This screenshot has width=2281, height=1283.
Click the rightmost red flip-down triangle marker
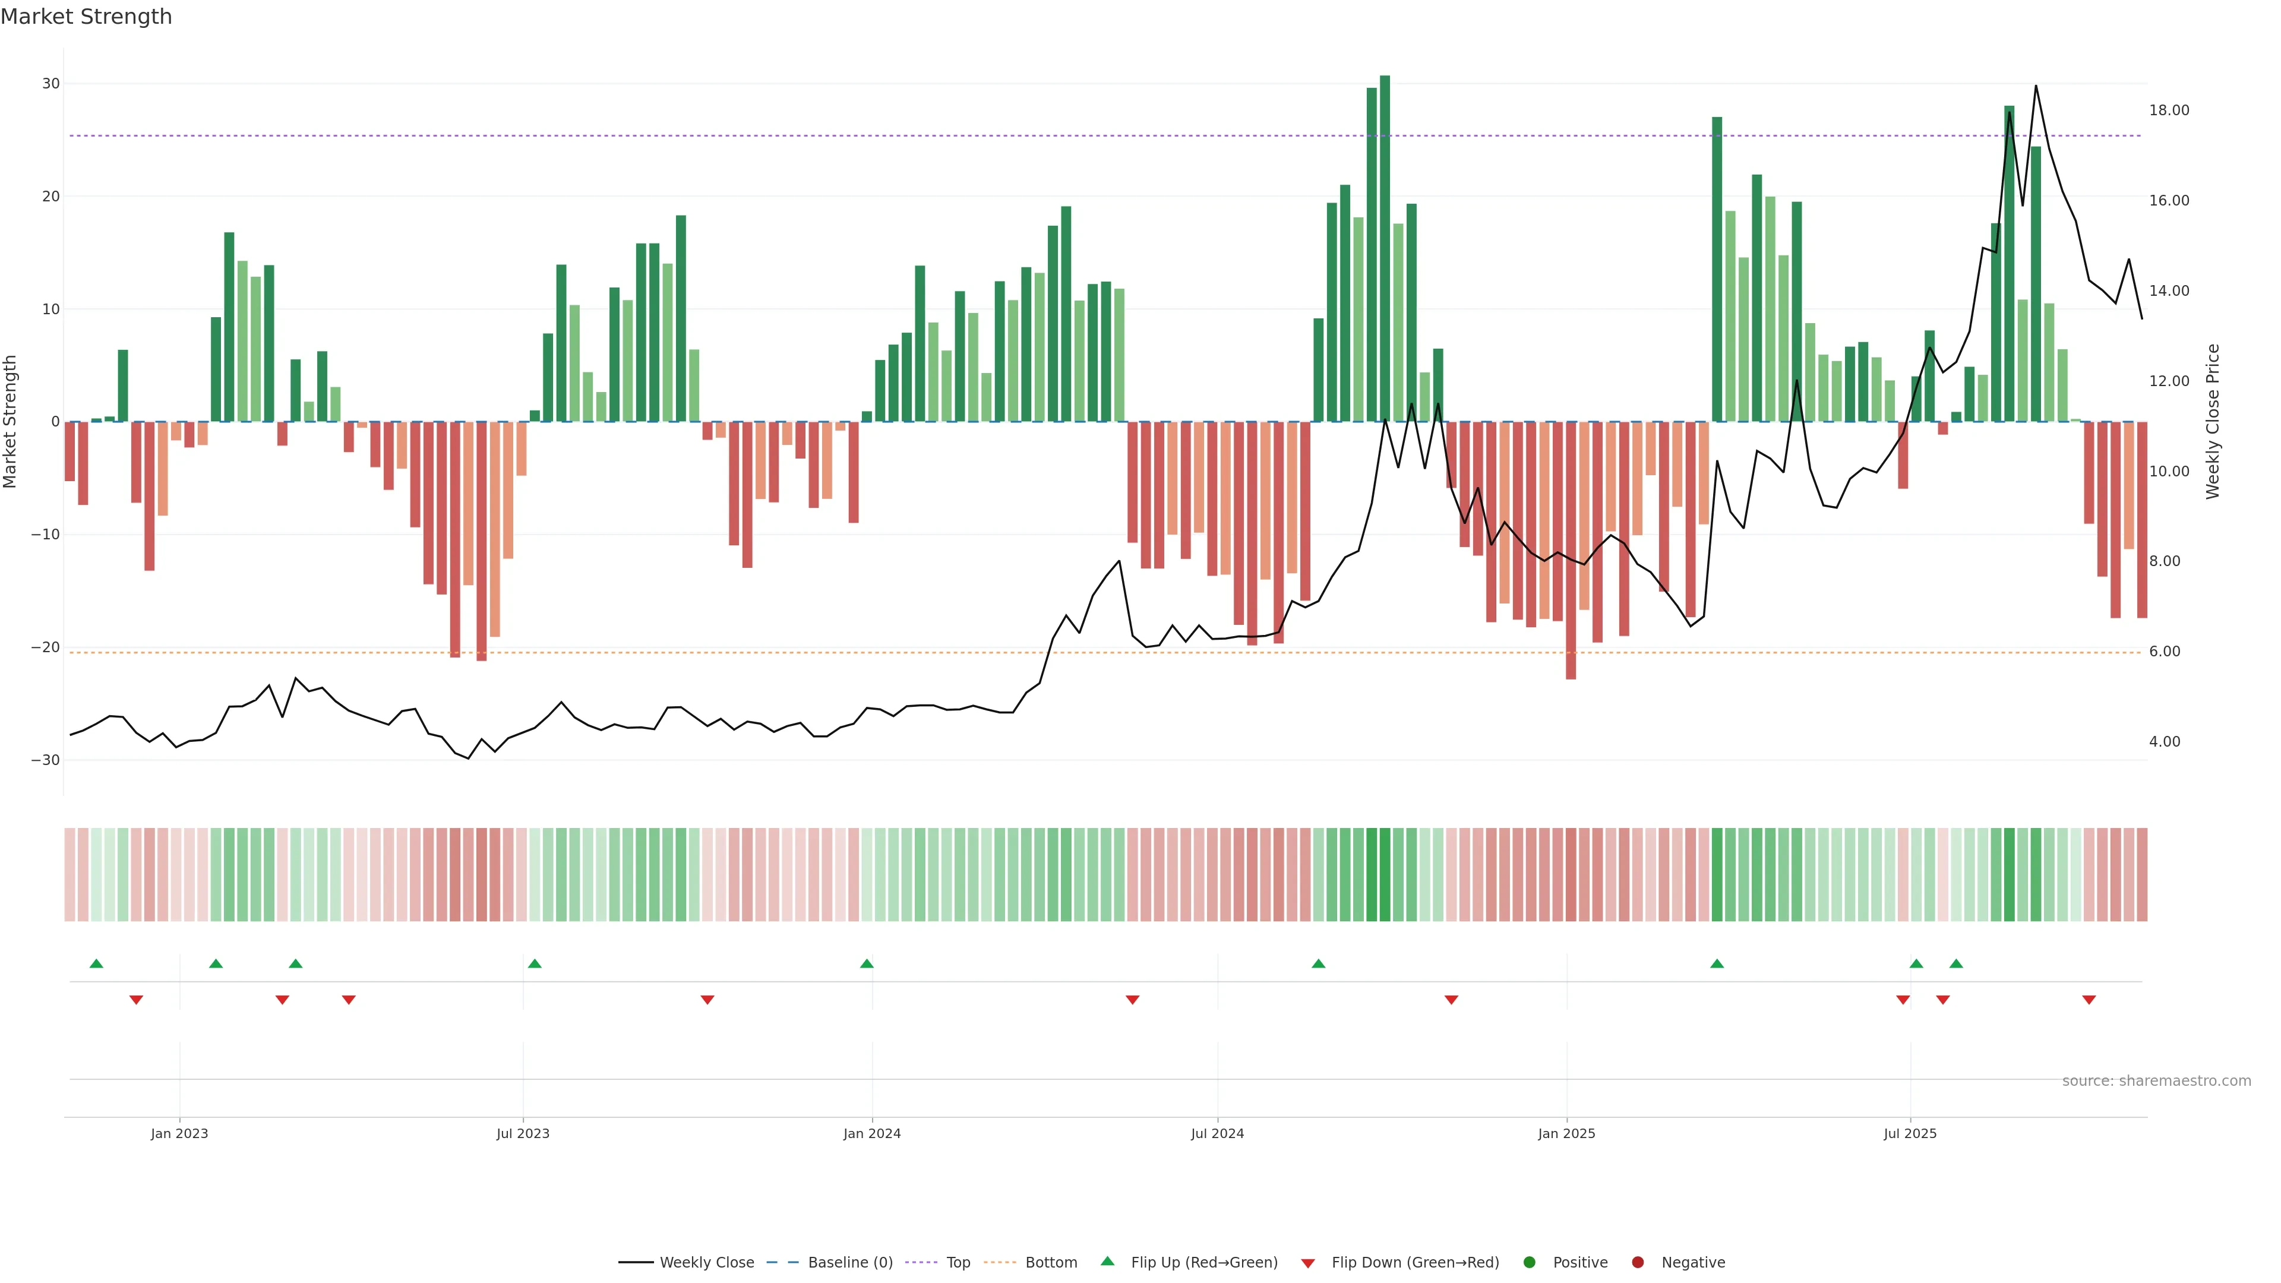coord(2089,1000)
